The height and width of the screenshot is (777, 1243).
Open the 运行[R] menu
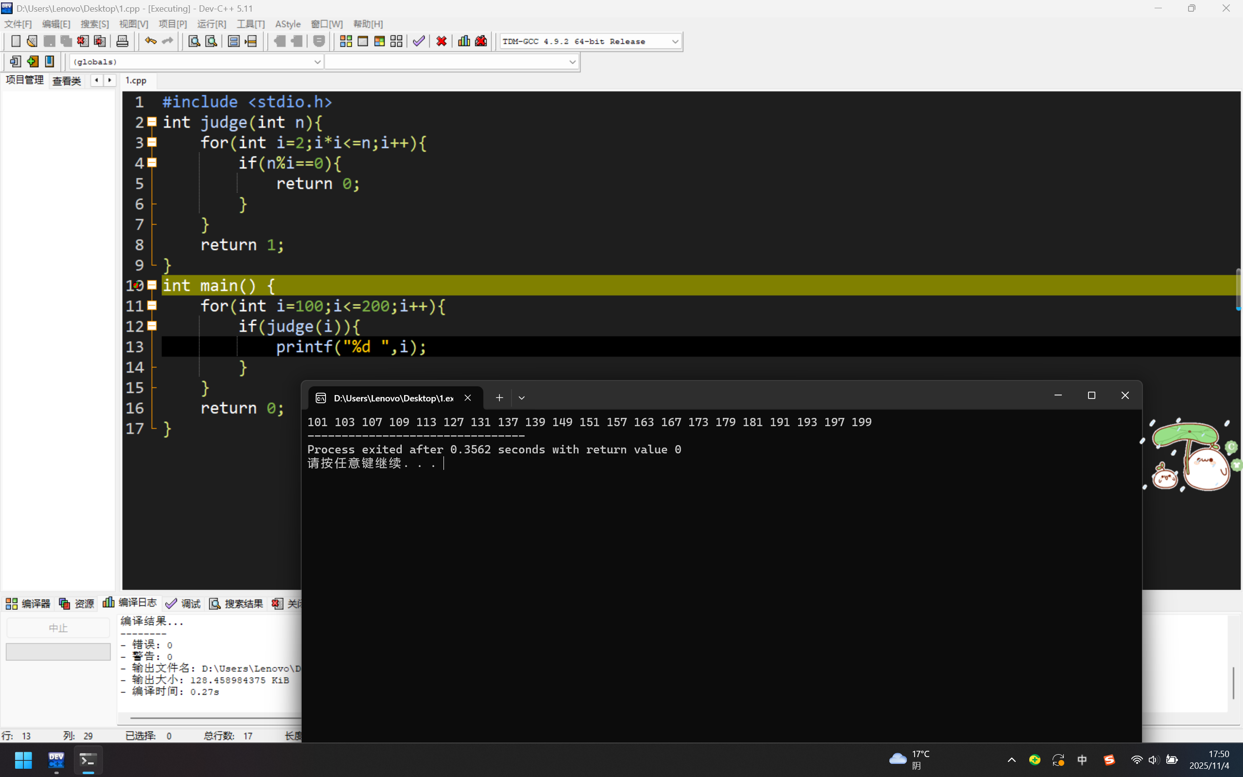pos(211,24)
